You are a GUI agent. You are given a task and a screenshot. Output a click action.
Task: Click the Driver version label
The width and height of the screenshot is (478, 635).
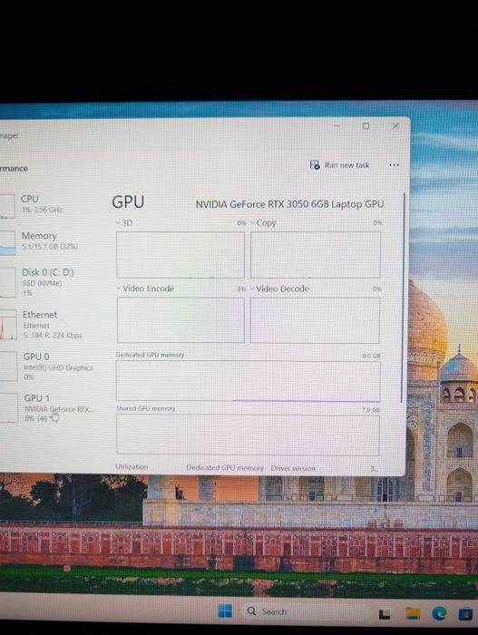click(x=294, y=468)
